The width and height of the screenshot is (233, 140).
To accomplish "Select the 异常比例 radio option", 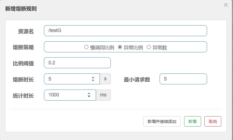I will (120, 47).
